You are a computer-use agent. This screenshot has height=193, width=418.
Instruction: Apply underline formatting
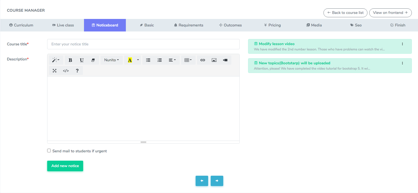[82, 60]
